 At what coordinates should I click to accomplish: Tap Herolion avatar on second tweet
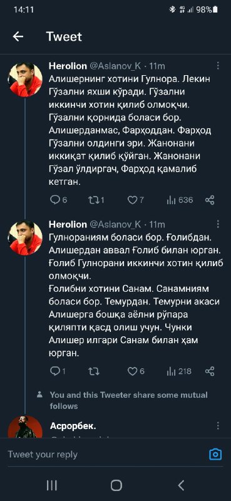pos(25,238)
